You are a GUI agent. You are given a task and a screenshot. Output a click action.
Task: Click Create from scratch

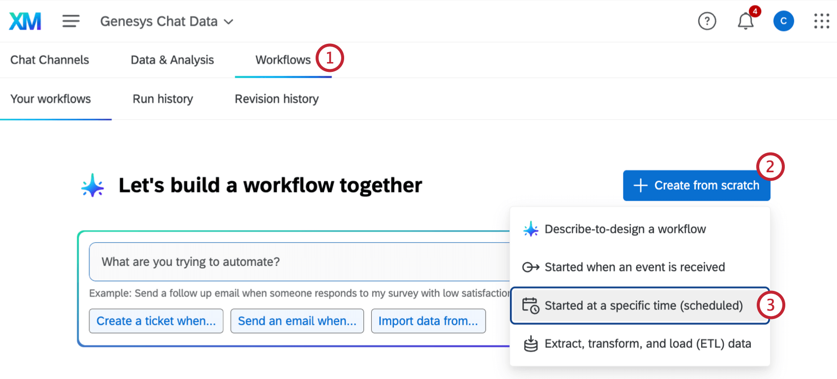click(x=696, y=186)
